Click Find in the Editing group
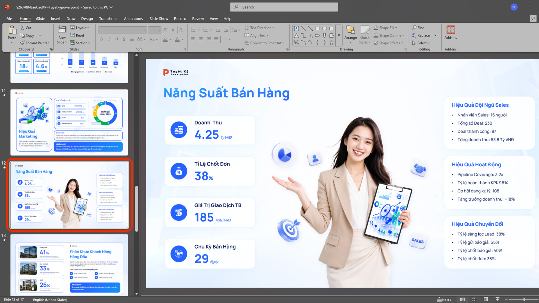The height and width of the screenshot is (303, 539). pos(418,28)
